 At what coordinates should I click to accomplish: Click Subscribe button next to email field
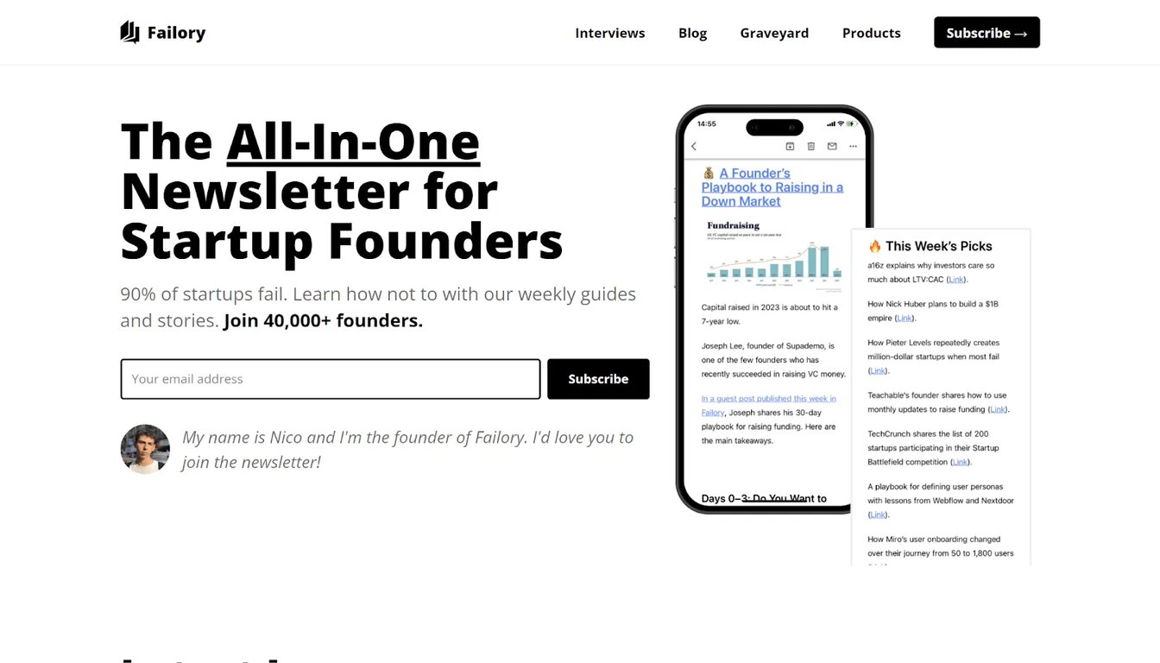click(598, 379)
